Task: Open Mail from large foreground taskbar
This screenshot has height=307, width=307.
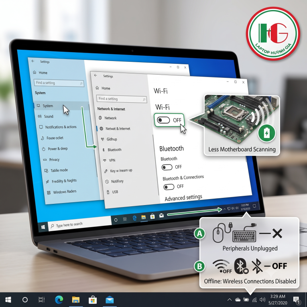Action: tap(110, 300)
